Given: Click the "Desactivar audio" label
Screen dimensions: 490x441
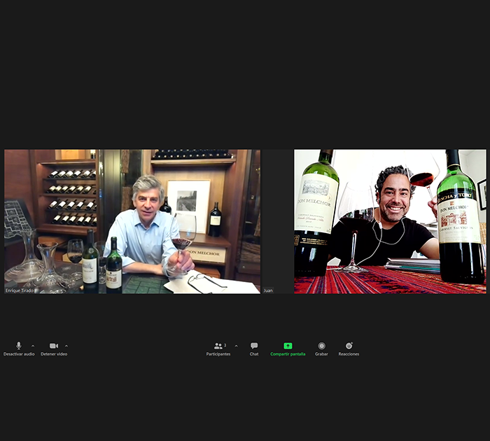Looking at the screenshot, I should [19, 354].
